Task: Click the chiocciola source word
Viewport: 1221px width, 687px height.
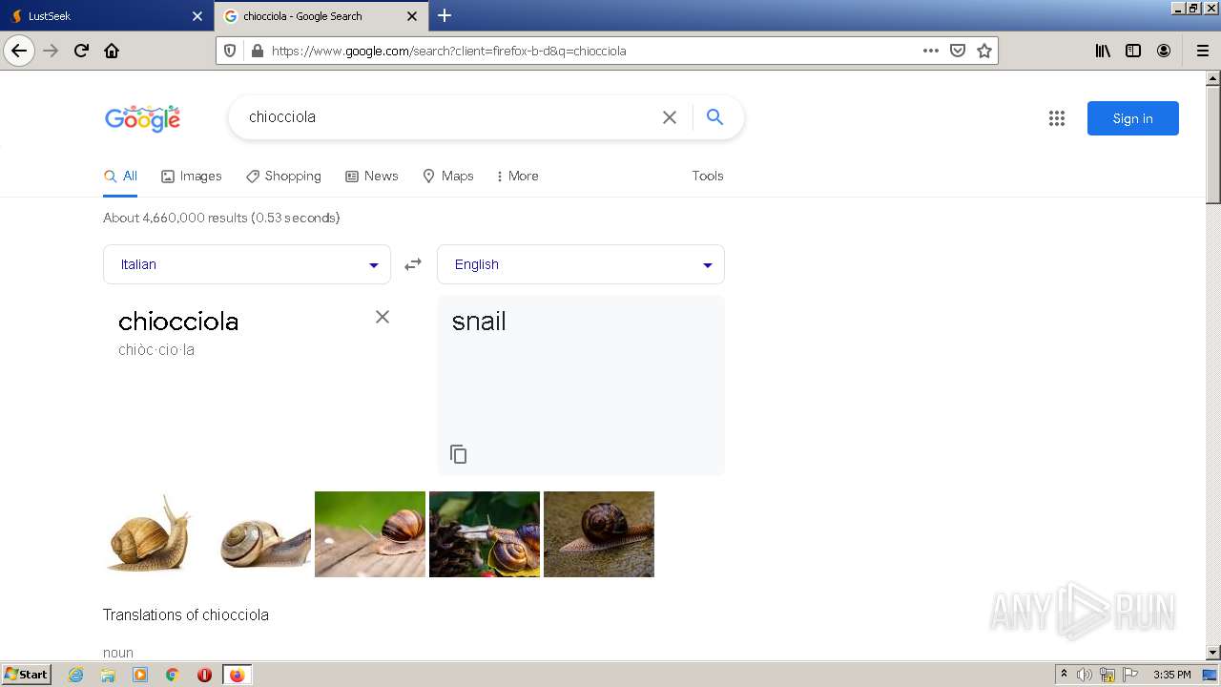Action: click(x=178, y=322)
